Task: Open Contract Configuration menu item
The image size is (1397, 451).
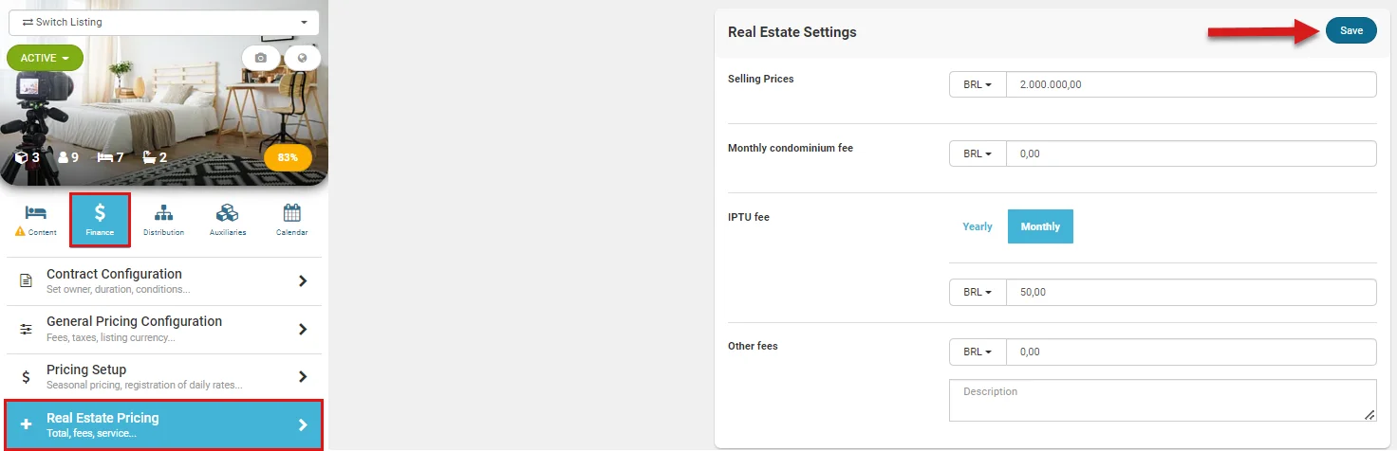Action: click(x=164, y=280)
